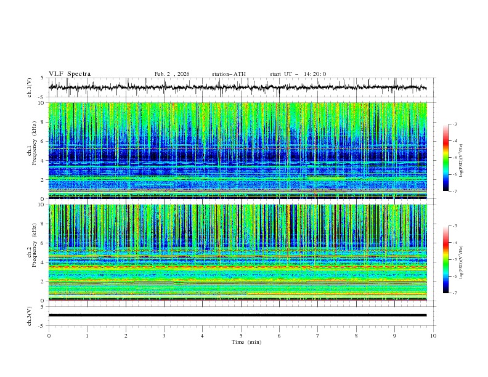Image resolution: width=488 pixels, height=377 pixels.
Task: Click the "Time (min)" axis title
Action: 246,342
